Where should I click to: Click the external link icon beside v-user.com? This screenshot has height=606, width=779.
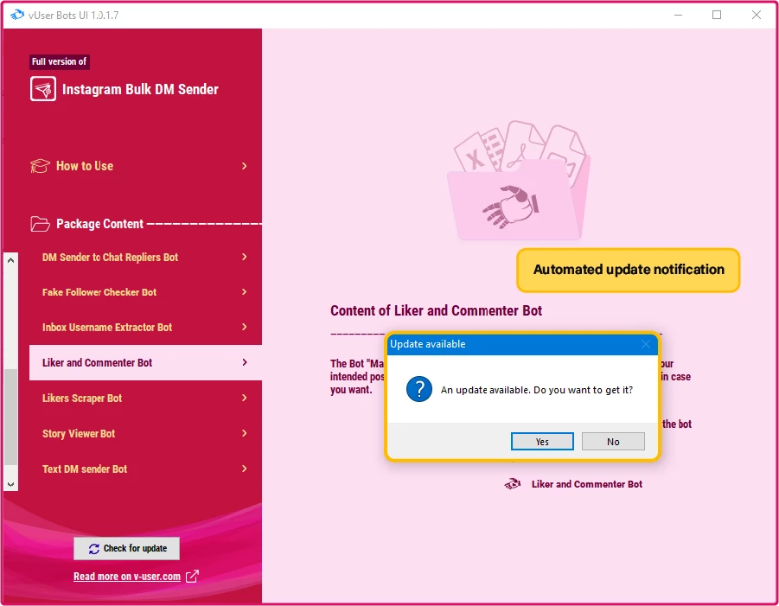click(192, 577)
